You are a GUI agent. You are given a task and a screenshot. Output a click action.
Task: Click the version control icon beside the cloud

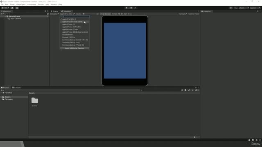pyautogui.click(x=17, y=8)
